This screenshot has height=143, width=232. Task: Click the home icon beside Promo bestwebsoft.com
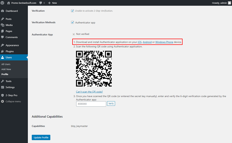[9, 3]
